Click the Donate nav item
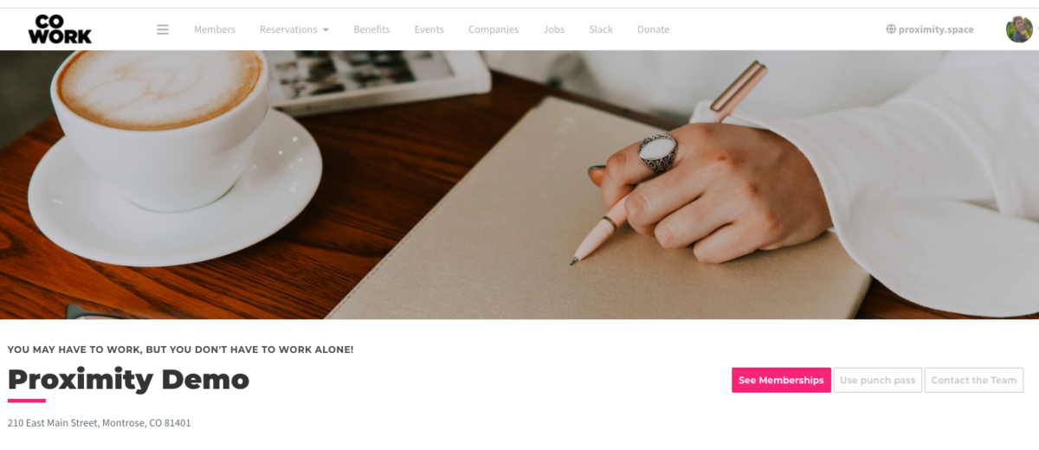Screen dimensions: 1039x450 (x=653, y=29)
